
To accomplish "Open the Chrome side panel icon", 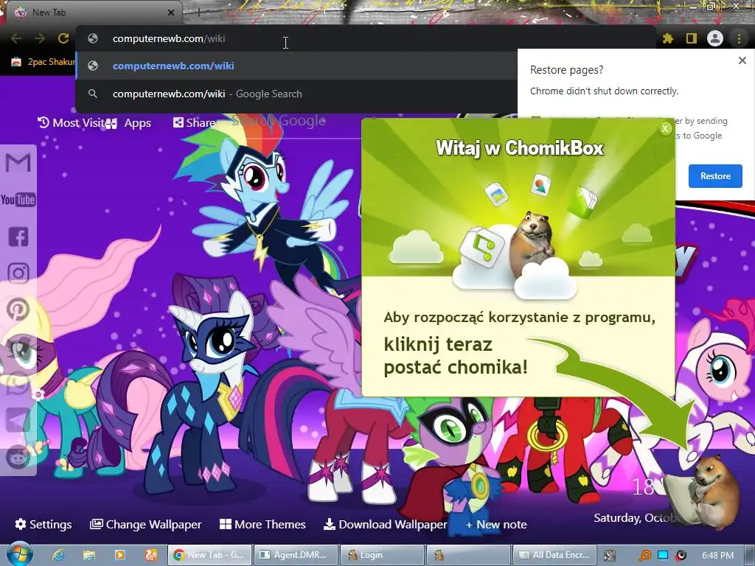I will pos(692,38).
